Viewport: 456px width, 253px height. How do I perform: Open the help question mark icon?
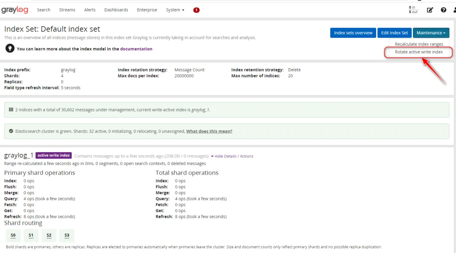(443, 10)
